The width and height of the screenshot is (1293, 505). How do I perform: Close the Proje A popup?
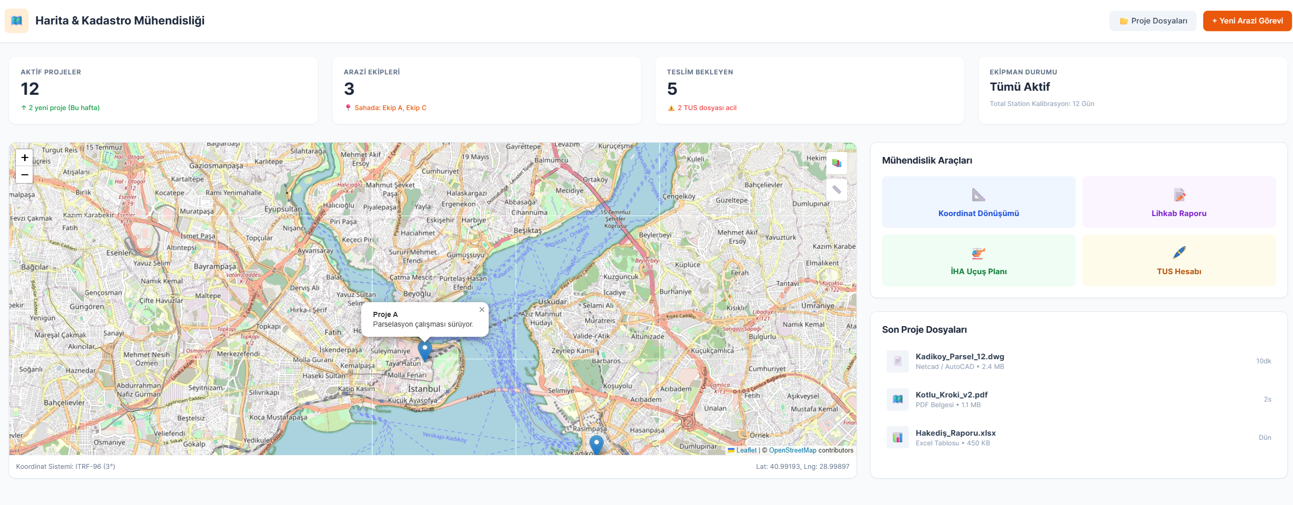[481, 310]
